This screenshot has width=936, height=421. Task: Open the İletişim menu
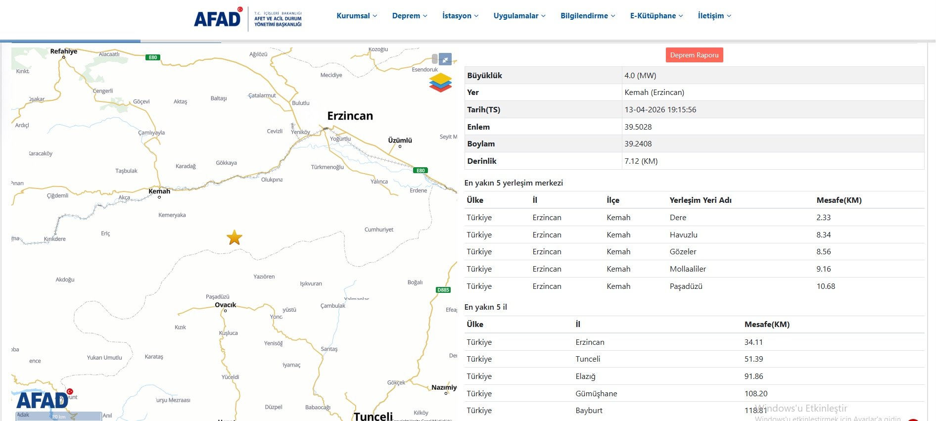click(714, 16)
